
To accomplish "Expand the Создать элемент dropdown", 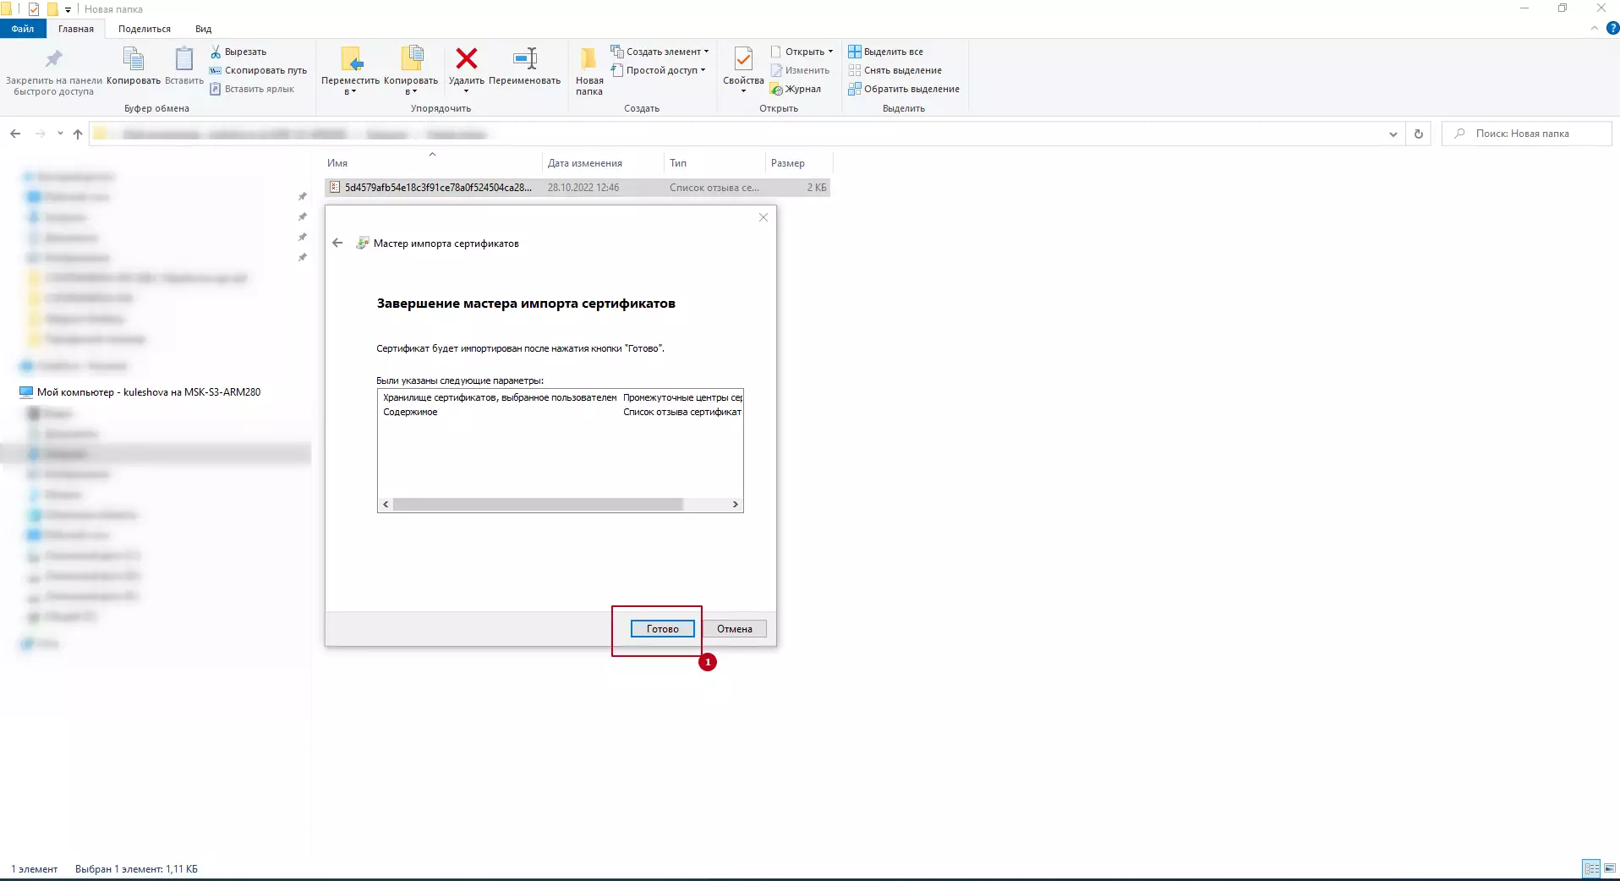I will [x=707, y=52].
